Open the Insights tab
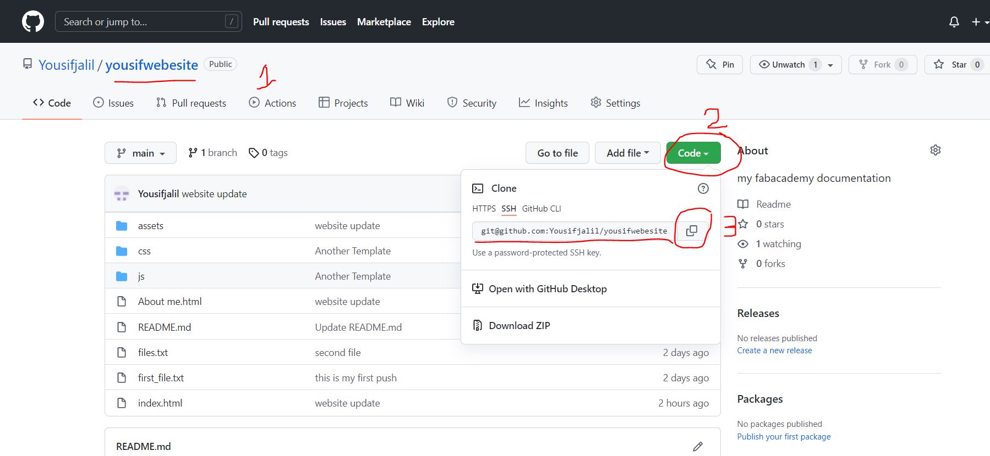 tap(543, 103)
